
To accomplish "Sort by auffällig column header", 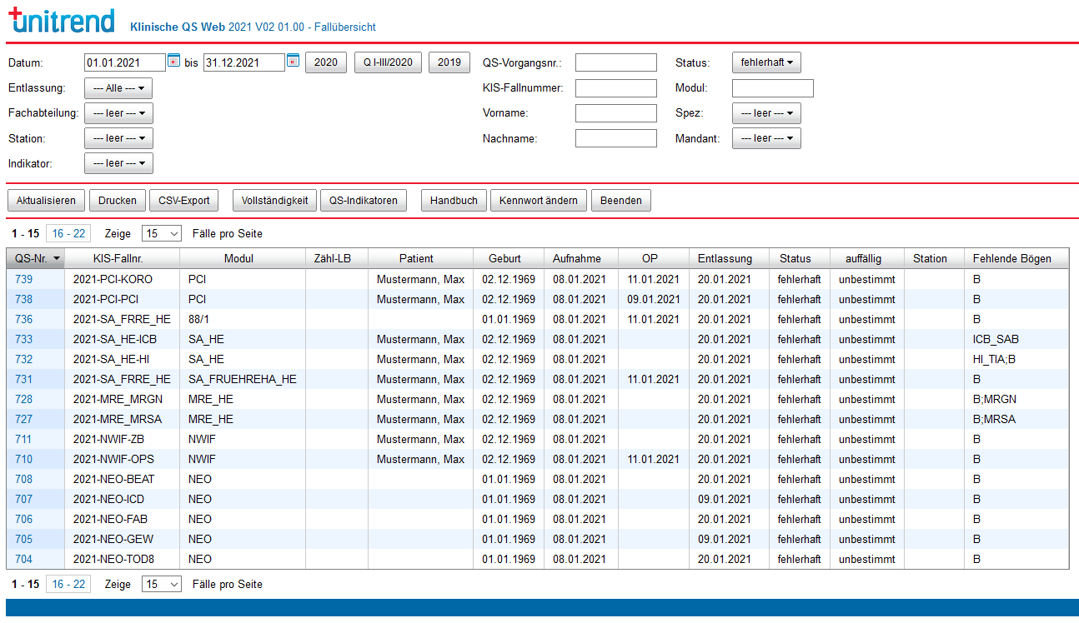I will [867, 259].
